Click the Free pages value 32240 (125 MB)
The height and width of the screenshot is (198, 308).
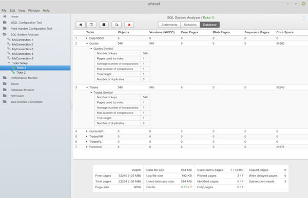[x=130, y=175]
